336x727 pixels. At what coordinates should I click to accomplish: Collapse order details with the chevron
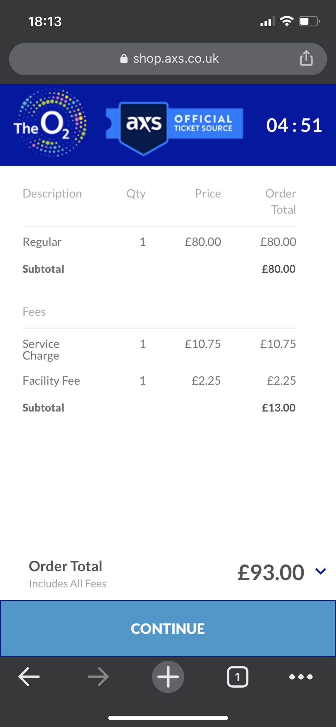point(320,571)
